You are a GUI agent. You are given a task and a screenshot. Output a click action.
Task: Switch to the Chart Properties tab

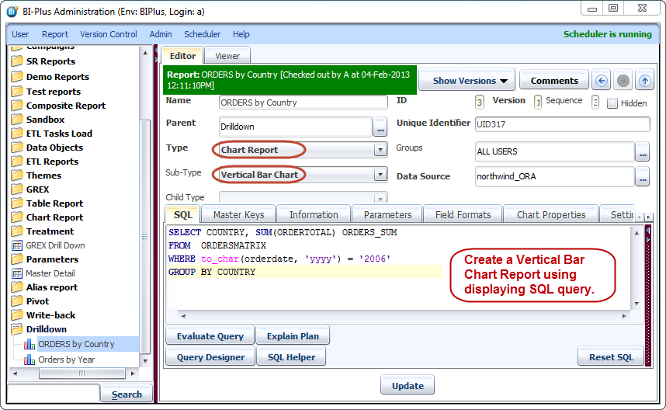click(x=550, y=215)
